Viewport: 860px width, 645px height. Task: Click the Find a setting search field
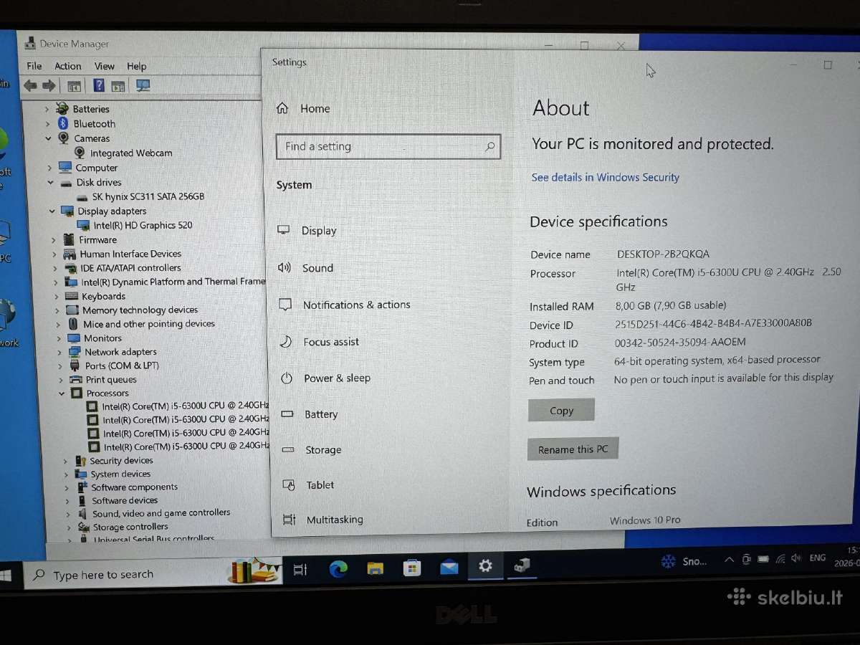click(x=388, y=146)
